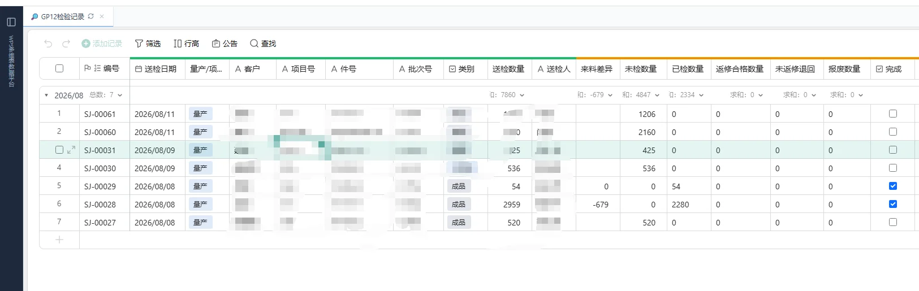Open the 来料差异 sum -679 dropdown
Image resolution: width=919 pixels, height=291 pixels.
(x=595, y=95)
